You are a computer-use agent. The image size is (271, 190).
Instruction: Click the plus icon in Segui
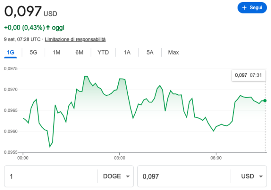(x=244, y=8)
